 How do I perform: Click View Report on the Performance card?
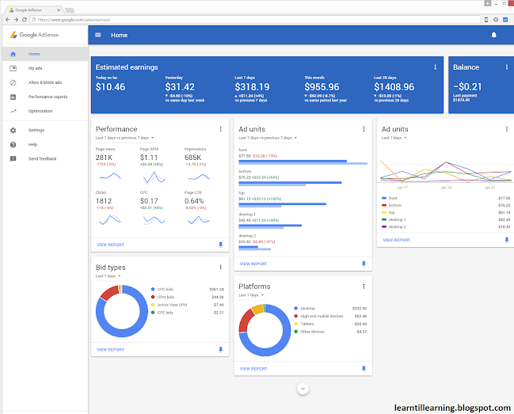[x=110, y=245]
